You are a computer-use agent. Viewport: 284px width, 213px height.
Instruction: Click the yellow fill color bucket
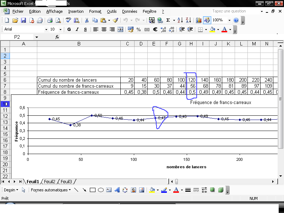point(212,29)
